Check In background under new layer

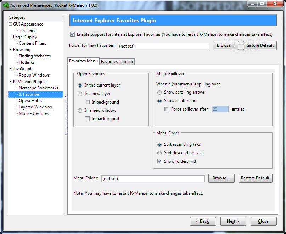88,102
